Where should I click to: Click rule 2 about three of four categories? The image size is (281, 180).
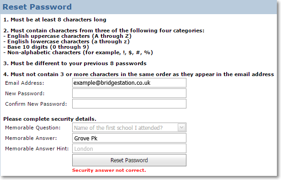104,31
